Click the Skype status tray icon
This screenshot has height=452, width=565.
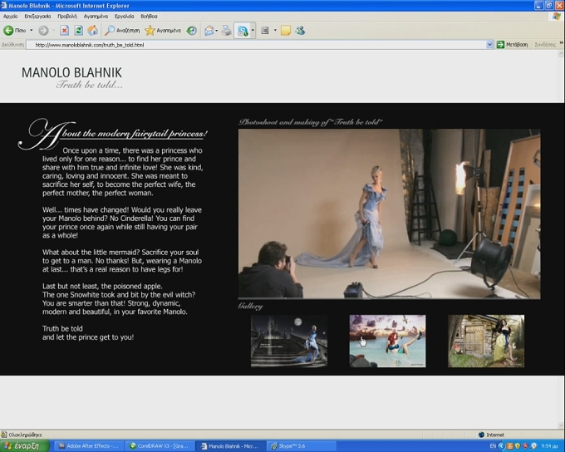click(534, 446)
